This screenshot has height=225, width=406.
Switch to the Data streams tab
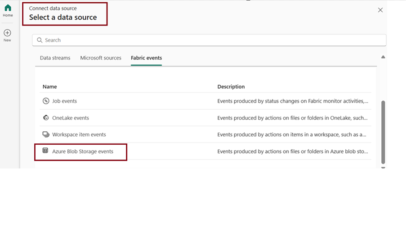coord(55,58)
